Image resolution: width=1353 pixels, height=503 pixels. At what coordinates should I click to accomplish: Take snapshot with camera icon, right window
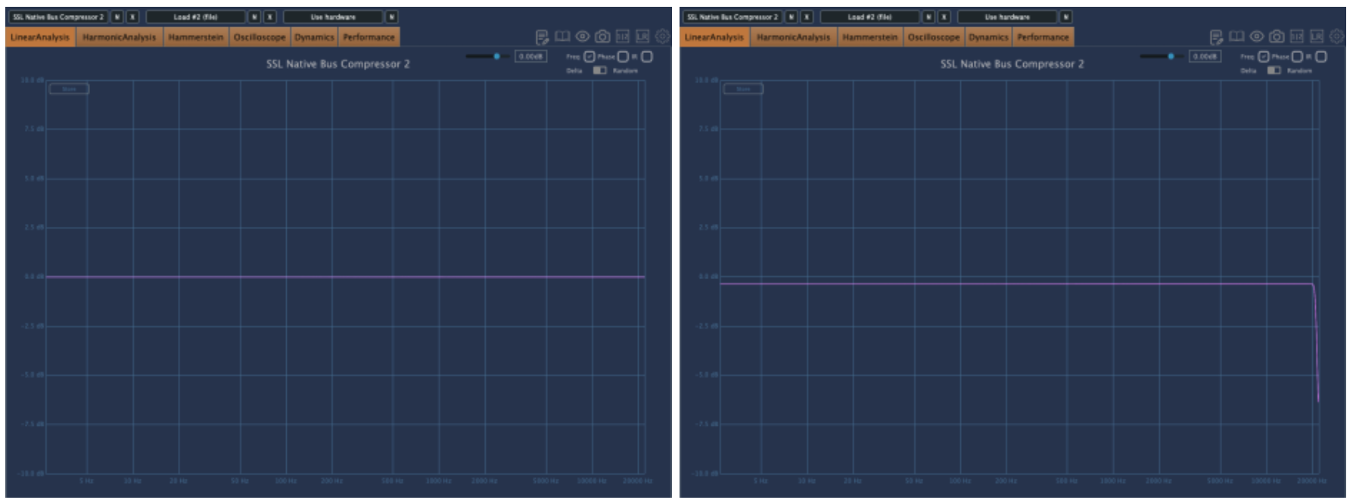click(x=1277, y=36)
